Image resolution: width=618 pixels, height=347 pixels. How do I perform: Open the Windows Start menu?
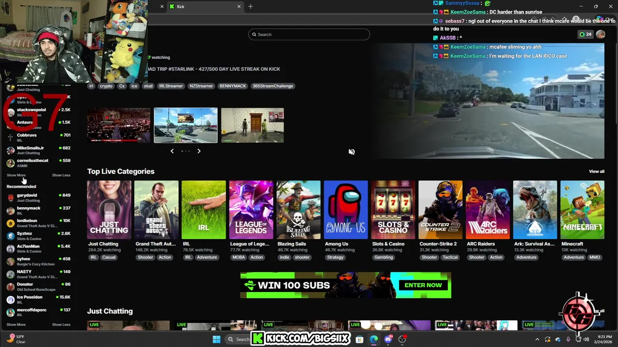coord(216,339)
